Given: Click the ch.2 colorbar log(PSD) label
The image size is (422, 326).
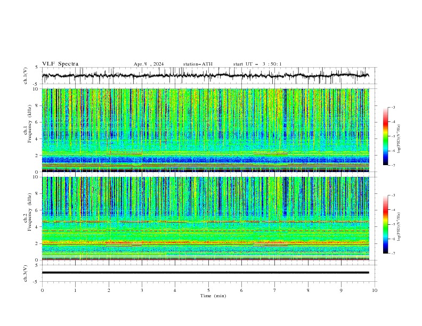Looking at the screenshot, I should pyautogui.click(x=399, y=227).
